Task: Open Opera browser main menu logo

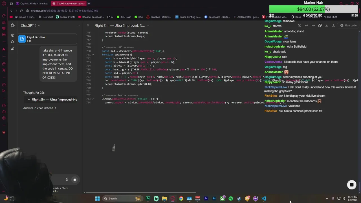Action: coord(4,3)
